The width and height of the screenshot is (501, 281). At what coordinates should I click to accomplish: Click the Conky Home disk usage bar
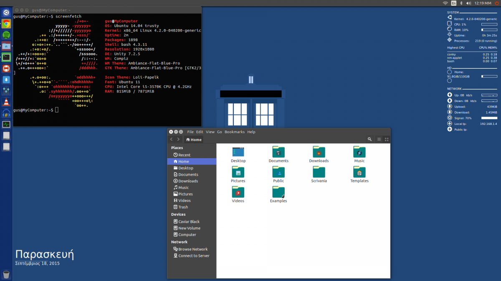(x=489, y=77)
